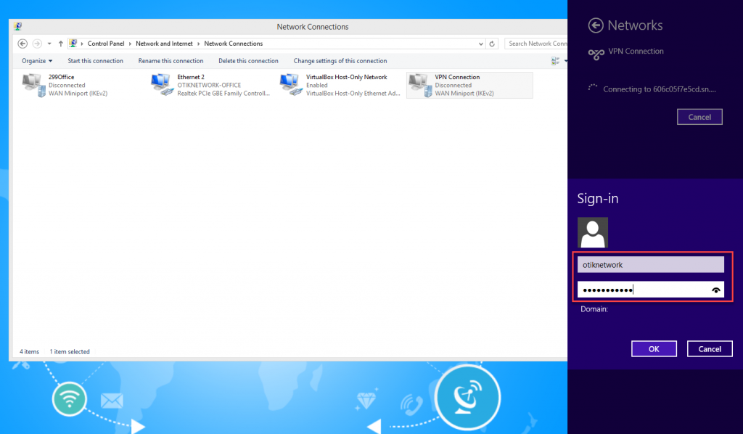
Task: Reveal password with the eye icon
Action: click(715, 290)
